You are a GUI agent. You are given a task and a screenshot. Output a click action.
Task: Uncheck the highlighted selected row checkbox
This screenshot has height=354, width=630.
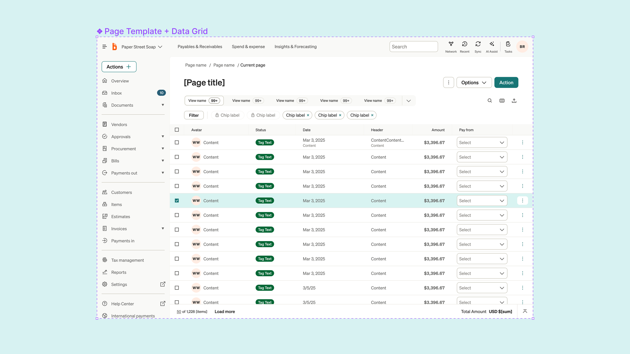tap(177, 201)
